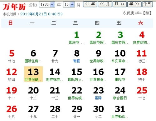Image resolution: width=156 pixels, height=121 pixels.
Task: Select date 14 世界标准 day
Action: pos(55,75)
